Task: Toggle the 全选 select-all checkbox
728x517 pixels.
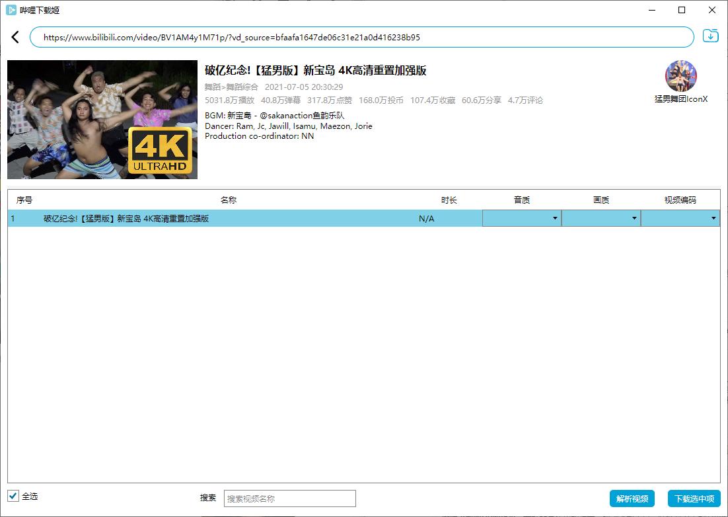Action: (x=13, y=496)
